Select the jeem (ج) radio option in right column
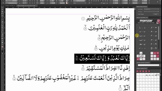Viewport: 162px width, 91px height. coord(149,48)
